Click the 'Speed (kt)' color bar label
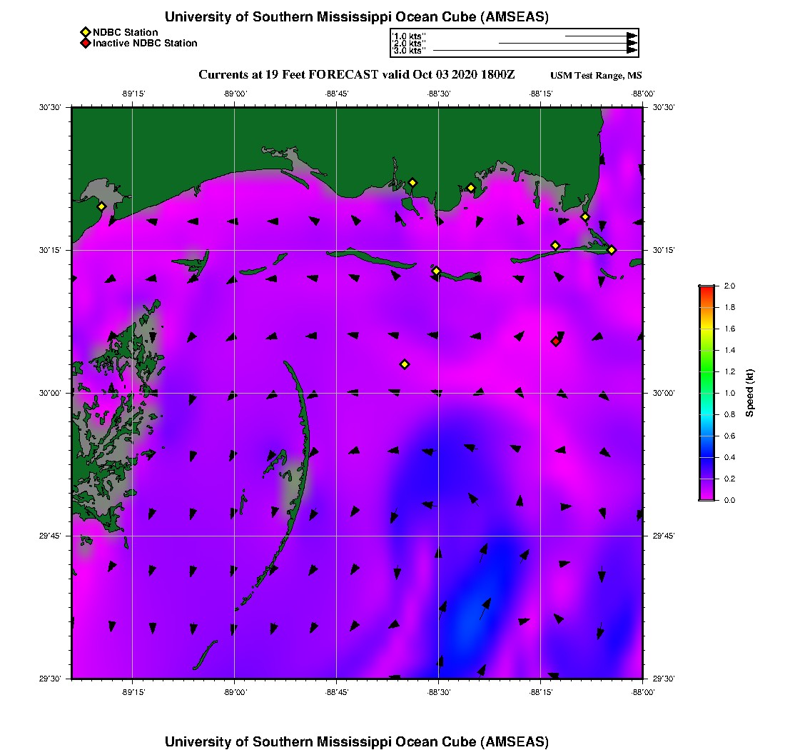The image size is (785, 750). pos(749,394)
